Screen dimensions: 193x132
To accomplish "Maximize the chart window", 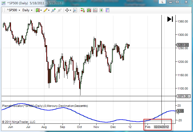I will tap(177, 2).
